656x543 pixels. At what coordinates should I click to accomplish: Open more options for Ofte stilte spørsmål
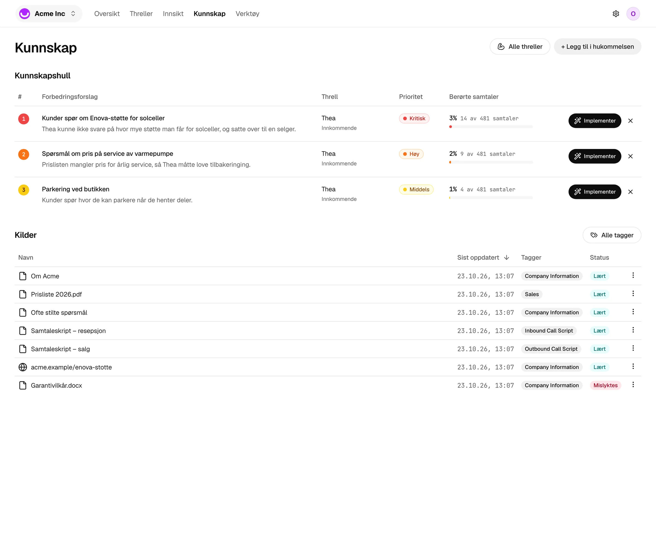633,312
